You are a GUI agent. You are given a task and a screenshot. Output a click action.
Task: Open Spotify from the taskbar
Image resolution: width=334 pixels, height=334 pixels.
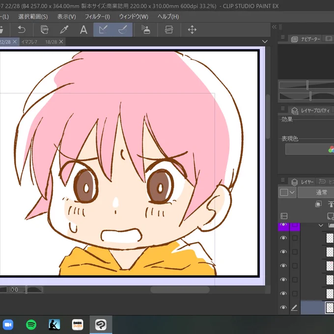[x=31, y=325]
